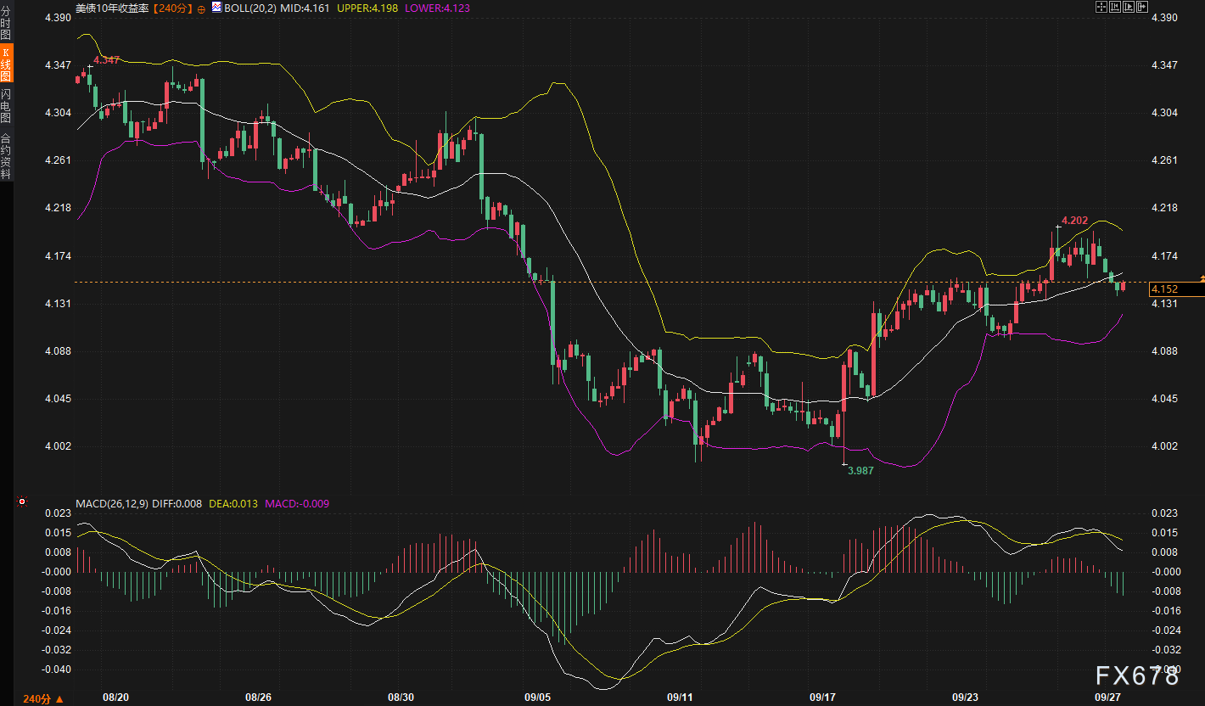This screenshot has height=706, width=1205.
Task: Click the crosshair cursor icon at top right
Action: (1101, 8)
